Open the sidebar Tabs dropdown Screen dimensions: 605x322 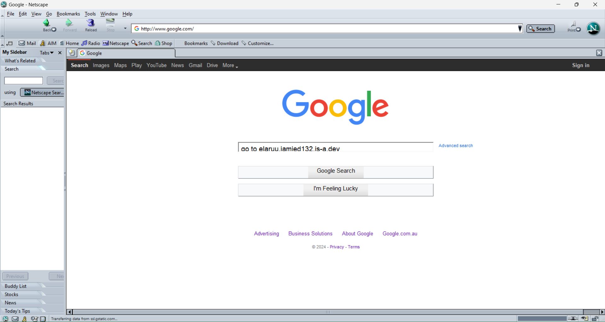[47, 53]
